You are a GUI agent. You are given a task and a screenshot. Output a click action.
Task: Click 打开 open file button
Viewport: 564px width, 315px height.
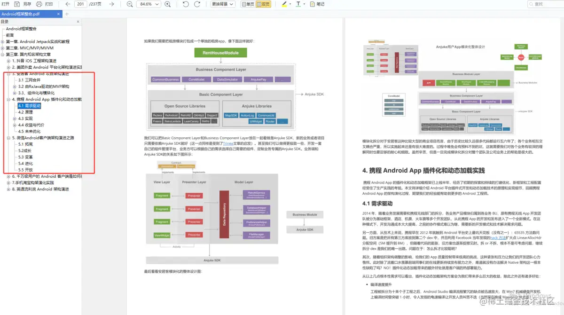click(5, 4)
